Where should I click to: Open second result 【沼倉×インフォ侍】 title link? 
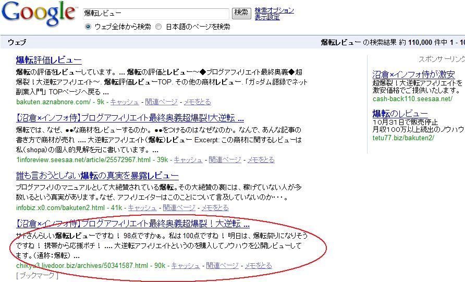click(x=130, y=118)
